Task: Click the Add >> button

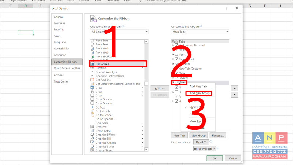Action: (160, 88)
